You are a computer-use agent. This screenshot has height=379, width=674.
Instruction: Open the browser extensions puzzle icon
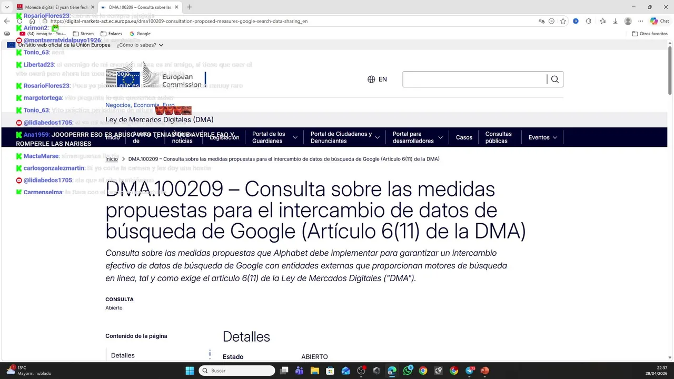[x=589, y=21]
